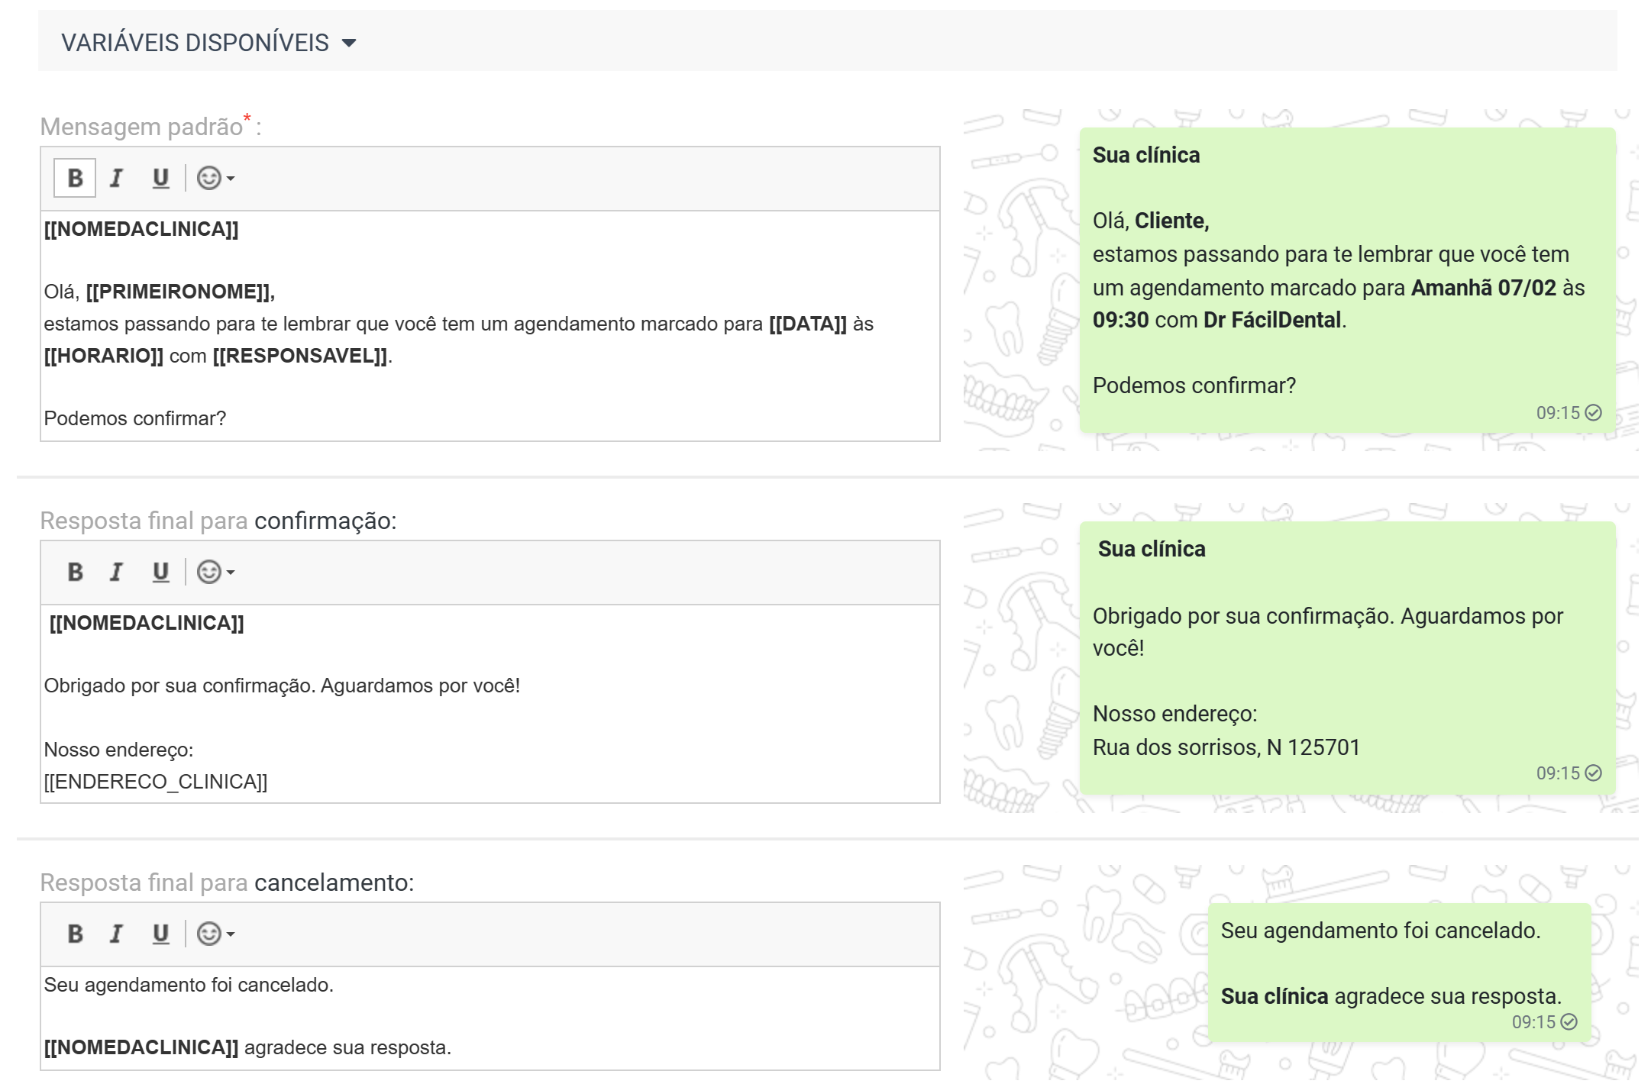
Task: Click the cancelamento preview message bubble
Action: click(x=1399, y=972)
